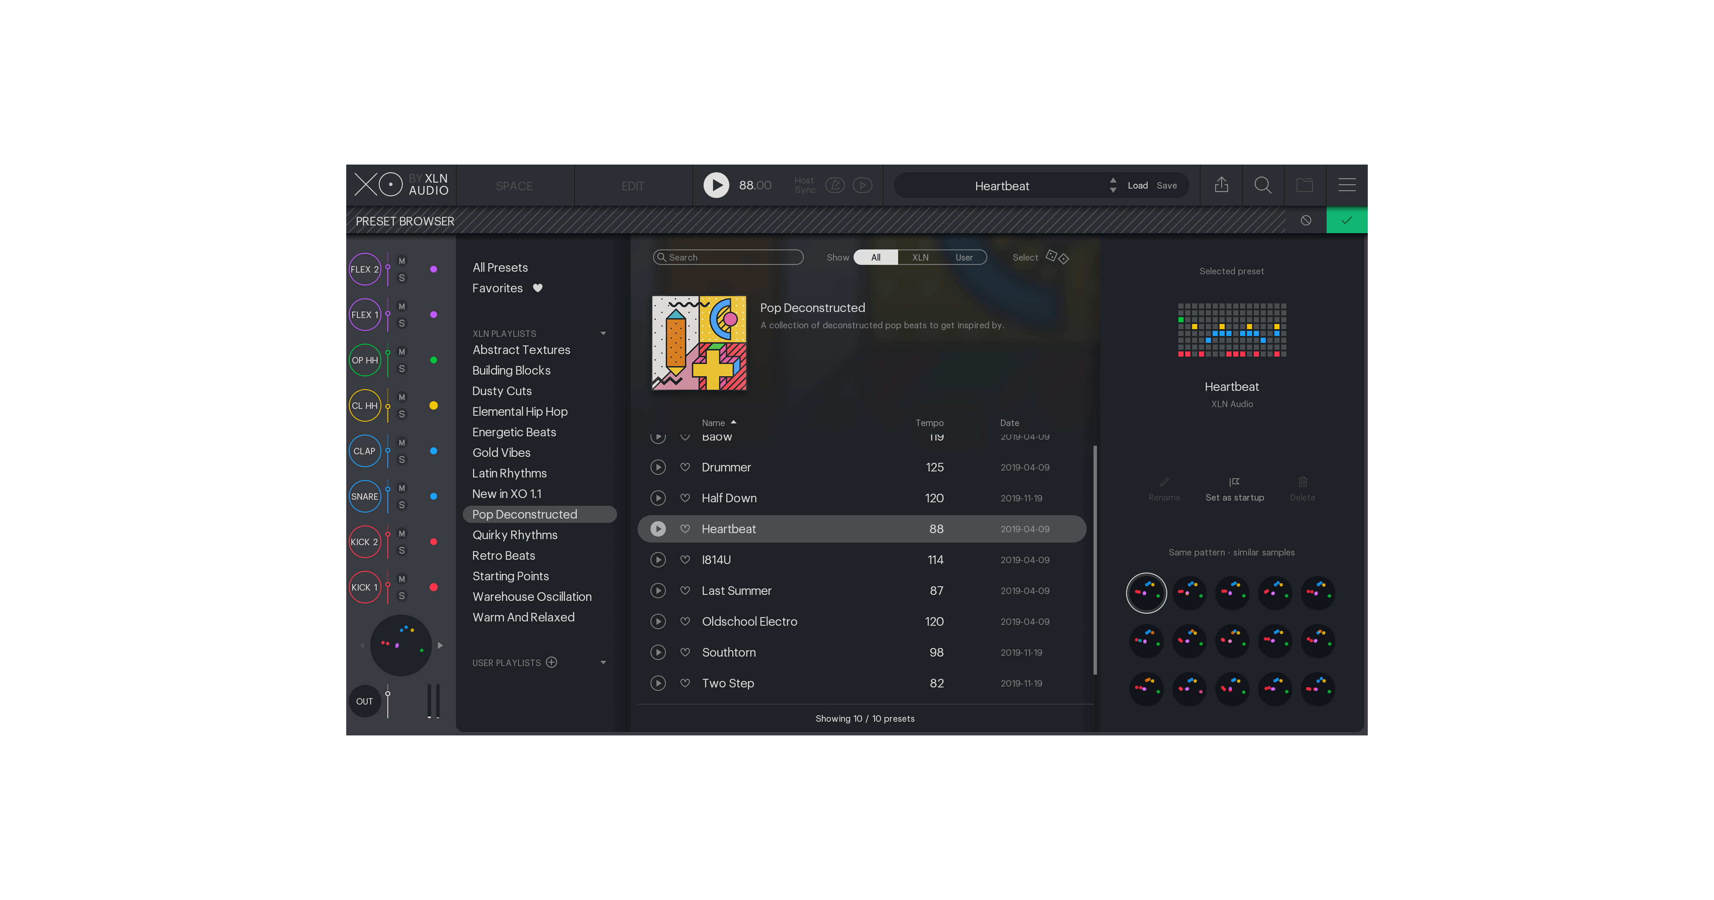Select the Quirky Rhythms playlist
This screenshot has width=1714, height=900.
click(x=514, y=535)
